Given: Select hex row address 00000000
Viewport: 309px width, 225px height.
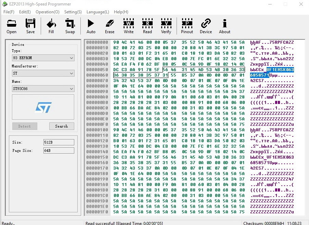Looking at the screenshot, I should [97, 42].
